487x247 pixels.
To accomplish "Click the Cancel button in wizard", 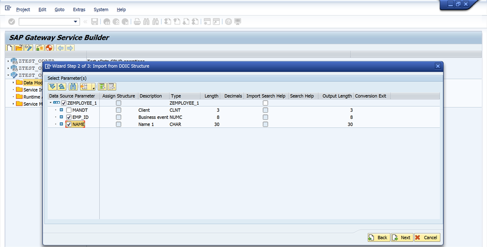I will [428, 238].
